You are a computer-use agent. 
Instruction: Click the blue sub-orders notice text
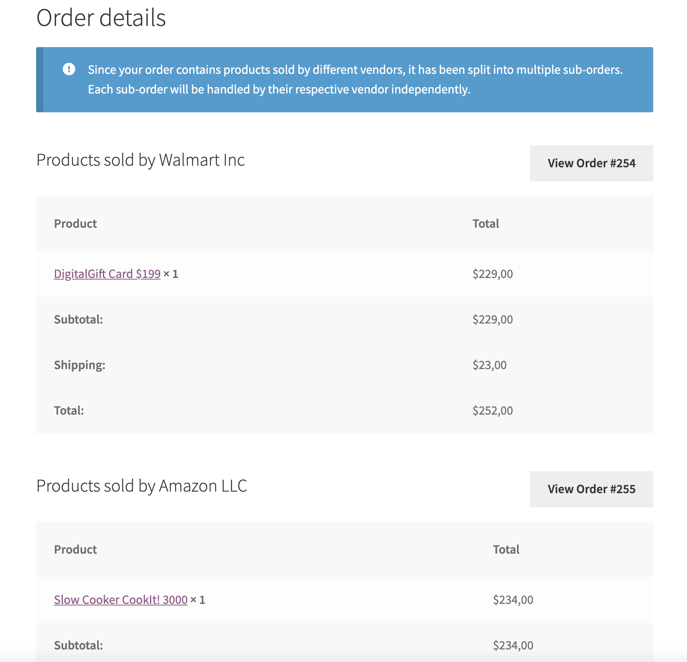click(x=355, y=80)
